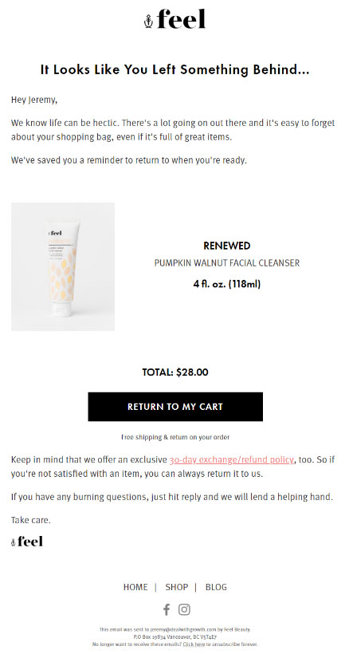Open the facial cleanser product image
This screenshot has width=349, height=654.
(63, 266)
